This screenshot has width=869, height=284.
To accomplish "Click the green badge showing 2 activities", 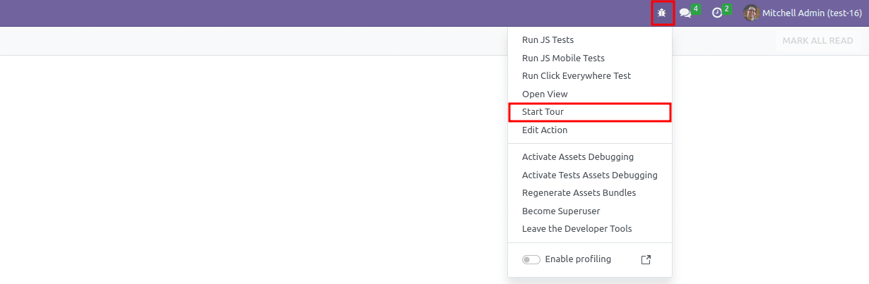I will [727, 9].
